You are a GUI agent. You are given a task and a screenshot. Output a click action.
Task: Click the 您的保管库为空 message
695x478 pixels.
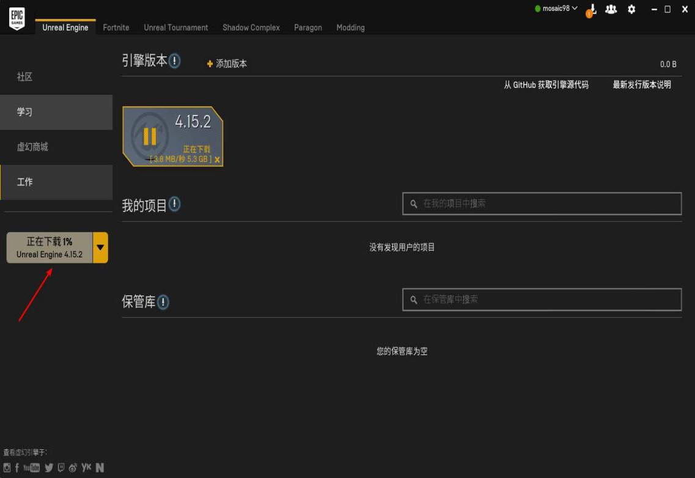coord(402,351)
